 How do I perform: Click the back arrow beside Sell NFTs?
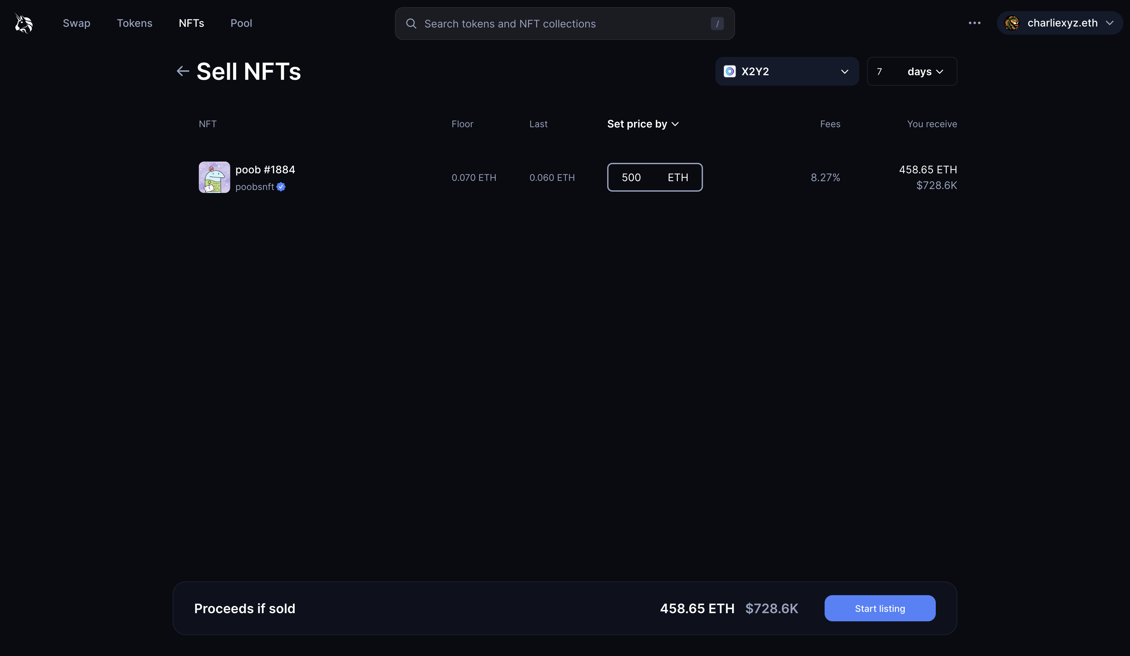182,71
